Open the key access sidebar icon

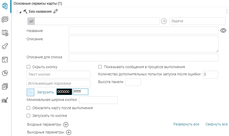click(x=5, y=46)
